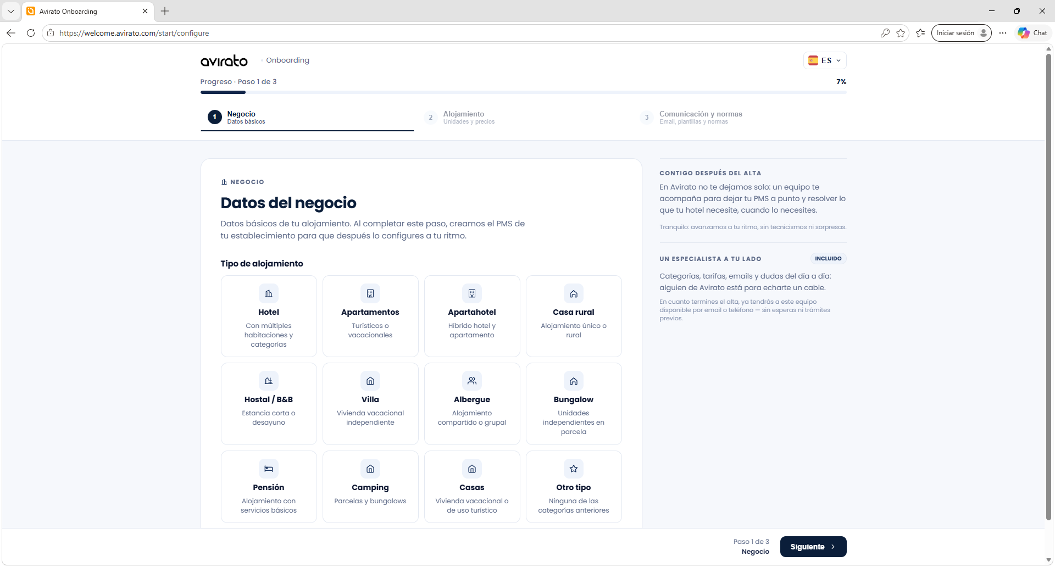
Task: Open browser settings and more menu
Action: click(1003, 33)
